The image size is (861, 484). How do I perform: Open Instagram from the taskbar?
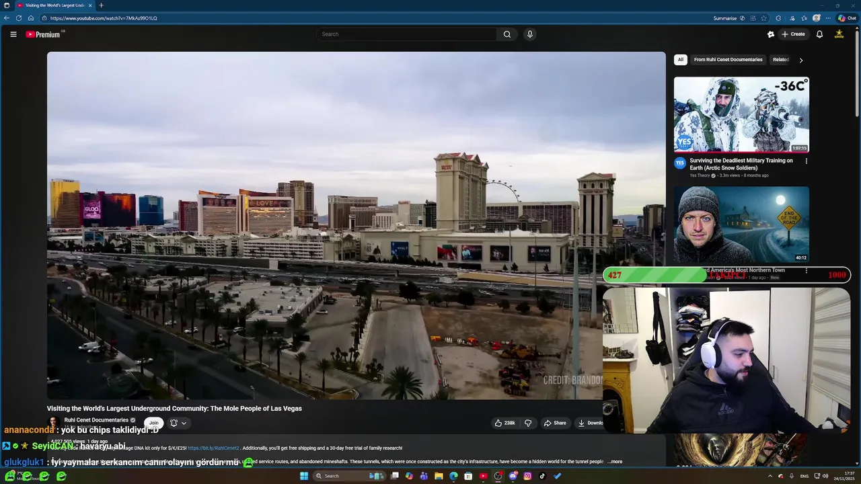[x=527, y=476]
